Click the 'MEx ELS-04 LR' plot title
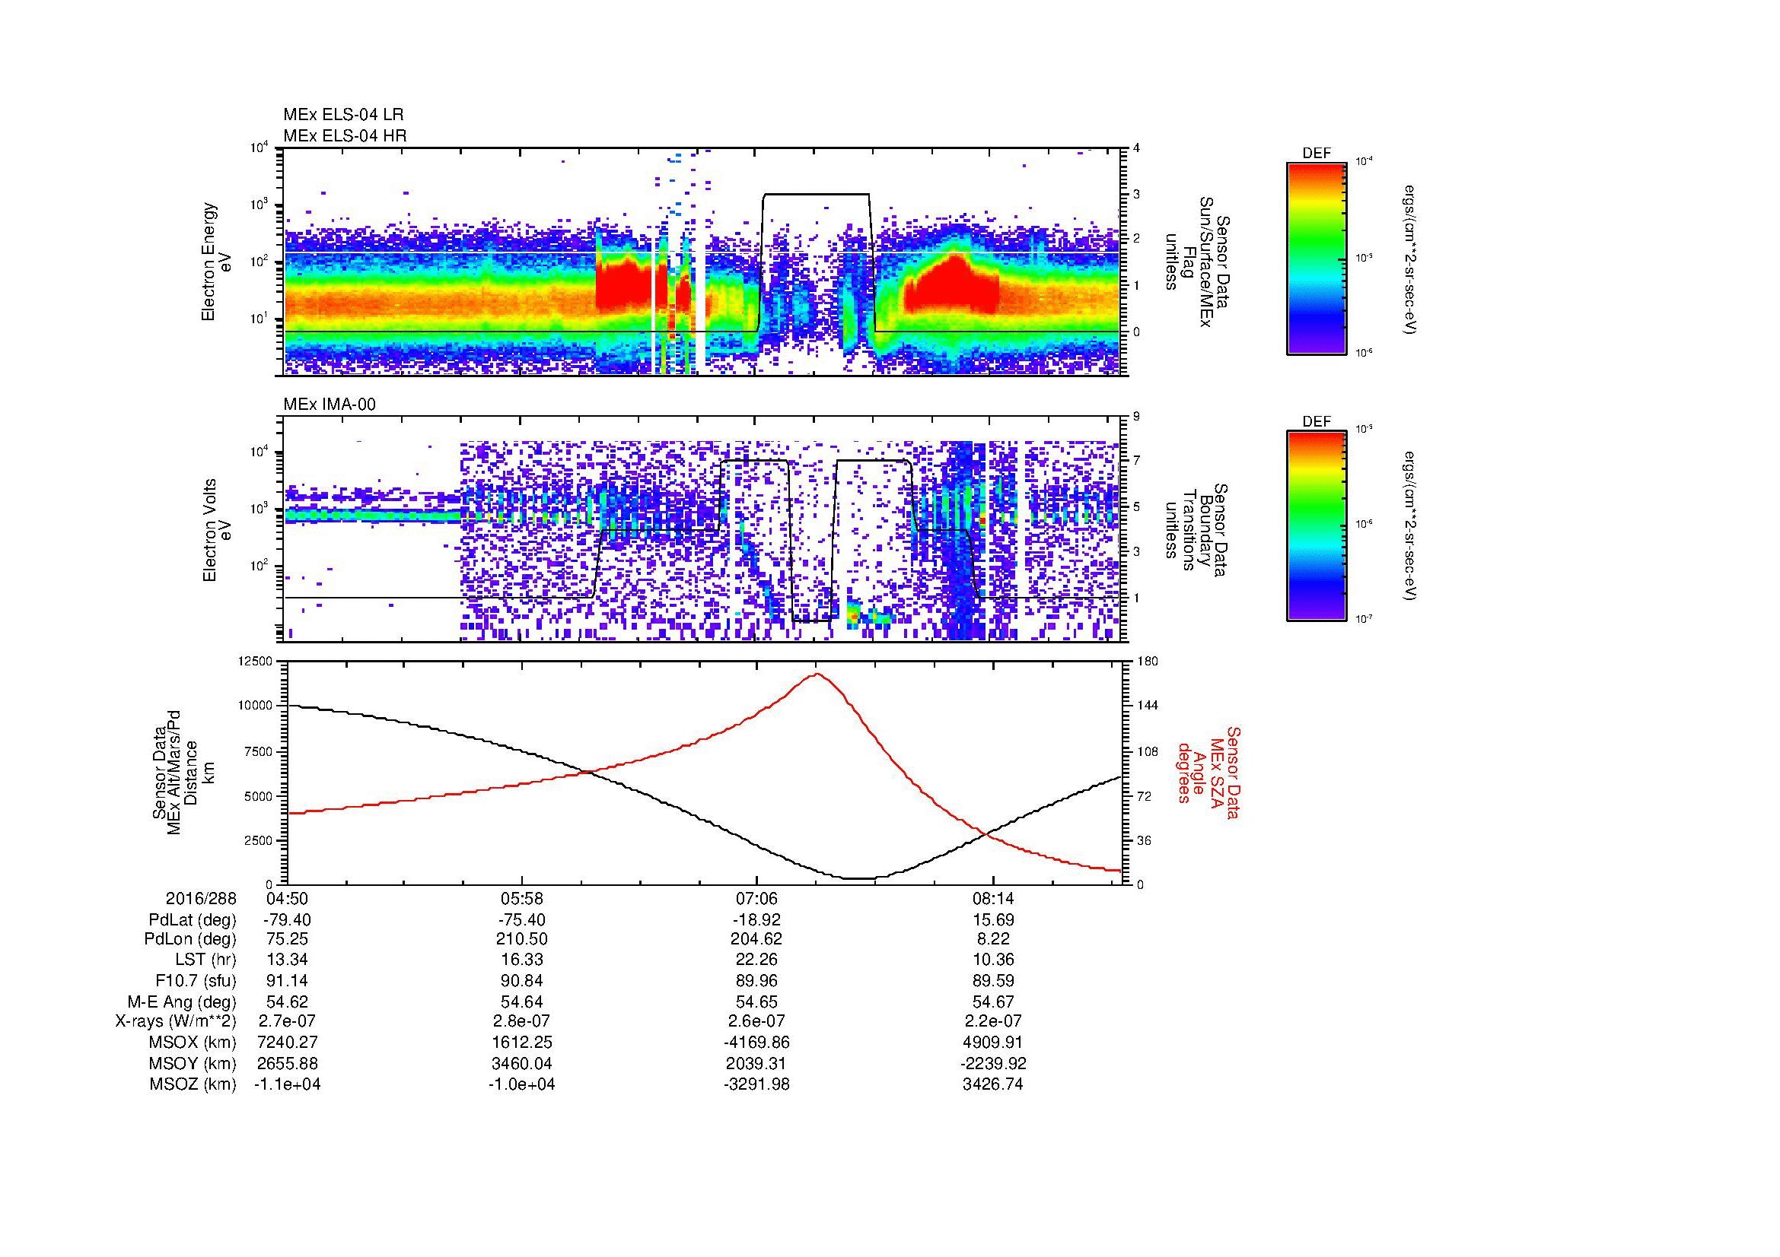The width and height of the screenshot is (1780, 1257). click(x=343, y=115)
